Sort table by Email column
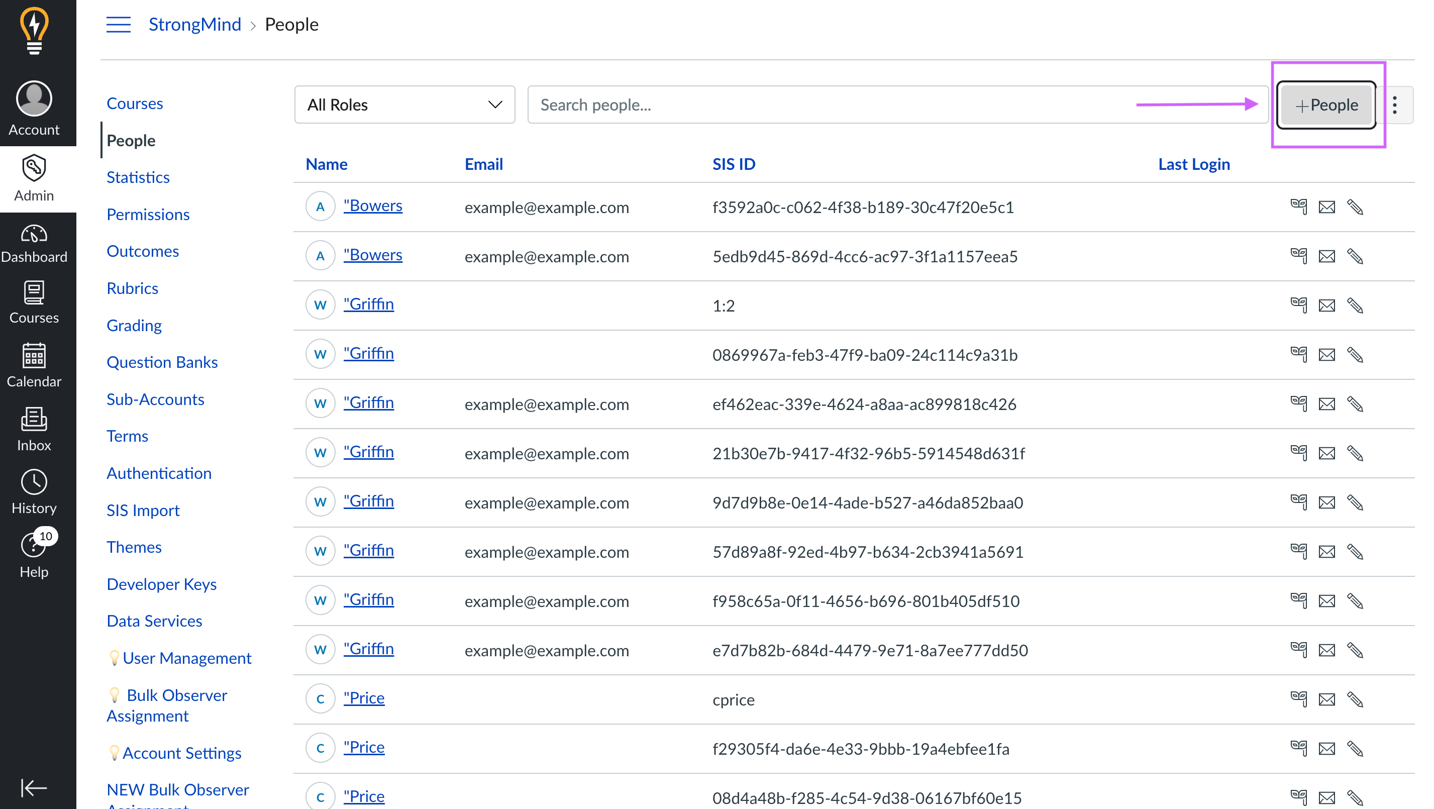This screenshot has width=1434, height=809. coord(484,164)
